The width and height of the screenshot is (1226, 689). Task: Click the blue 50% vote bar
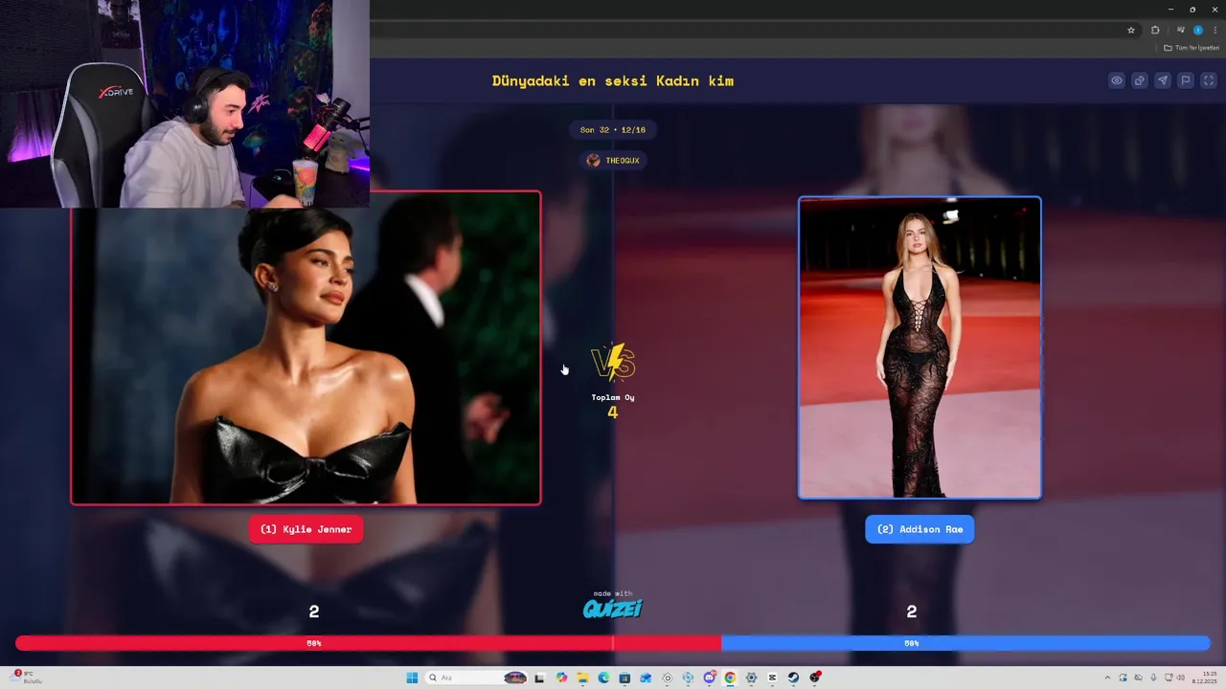[x=965, y=643]
